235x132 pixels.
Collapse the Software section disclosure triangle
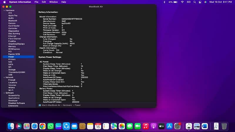click(4, 93)
